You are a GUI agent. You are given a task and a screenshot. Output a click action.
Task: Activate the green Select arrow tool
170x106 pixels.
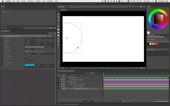58,11
